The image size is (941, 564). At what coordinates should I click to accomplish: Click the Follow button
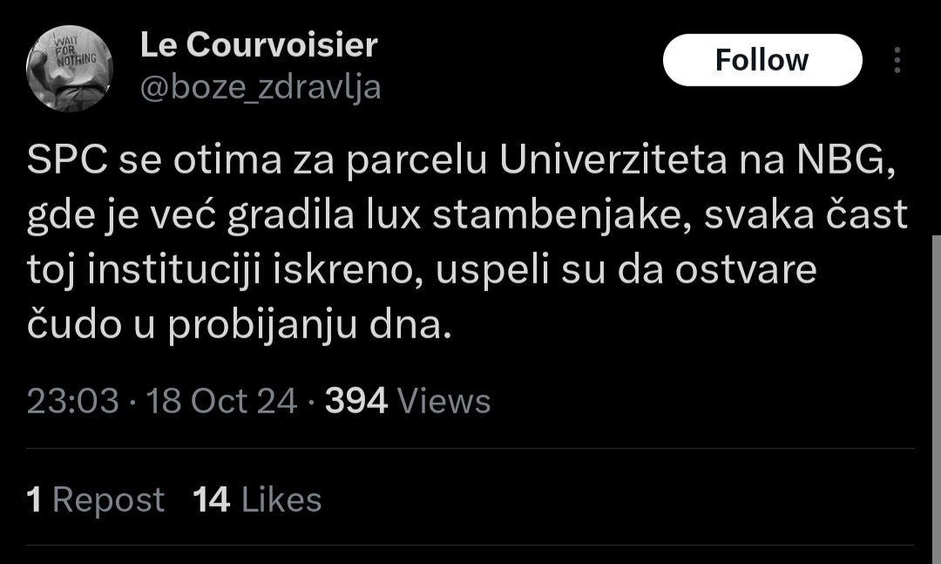(x=762, y=60)
